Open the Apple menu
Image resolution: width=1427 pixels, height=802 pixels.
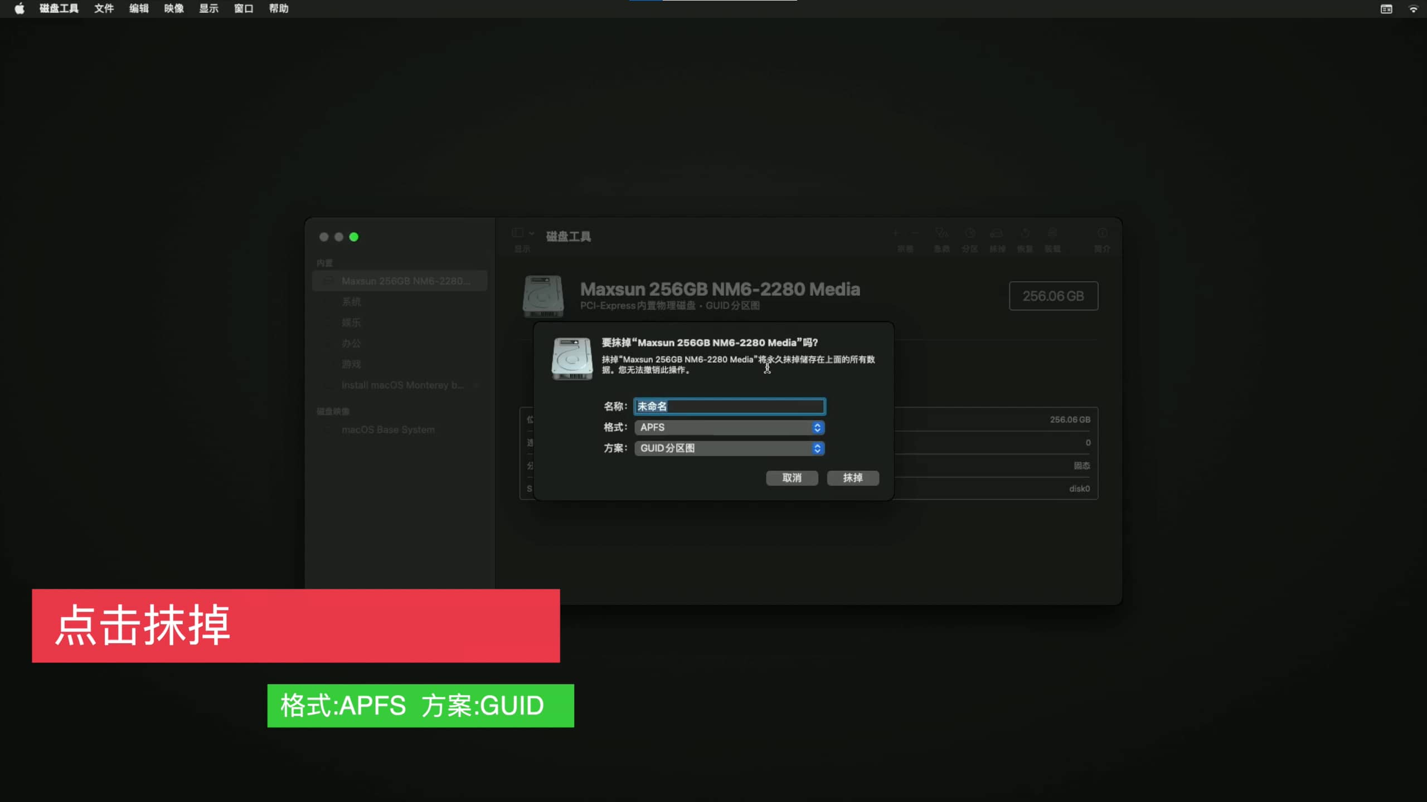19,8
